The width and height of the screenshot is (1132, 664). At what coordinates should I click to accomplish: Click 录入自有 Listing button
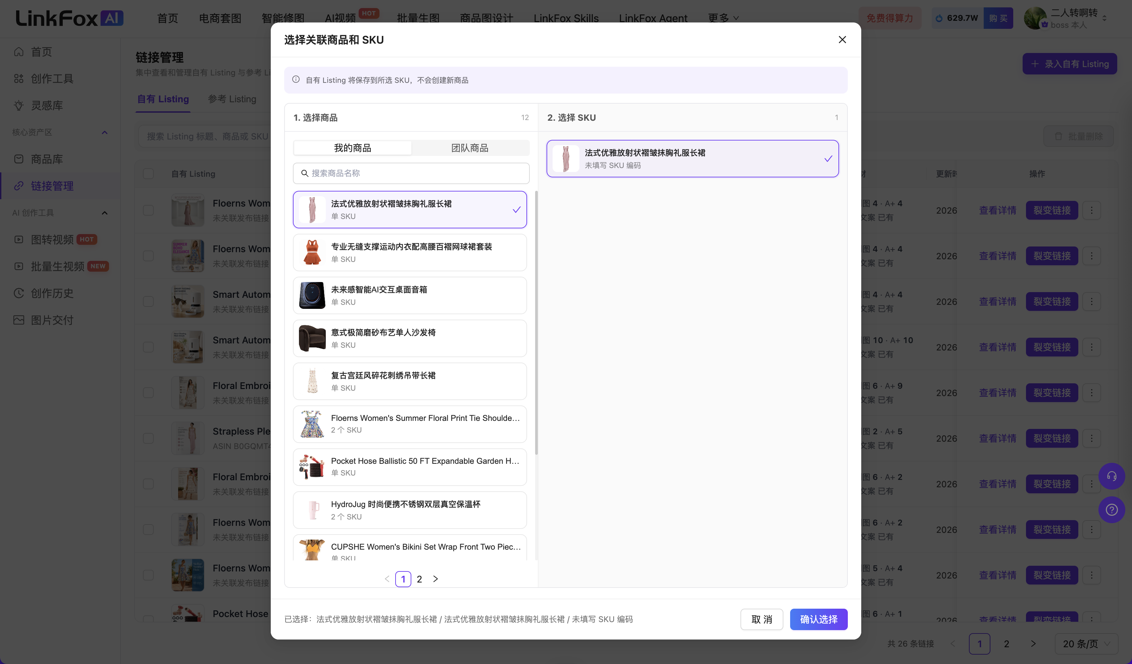[1070, 64]
